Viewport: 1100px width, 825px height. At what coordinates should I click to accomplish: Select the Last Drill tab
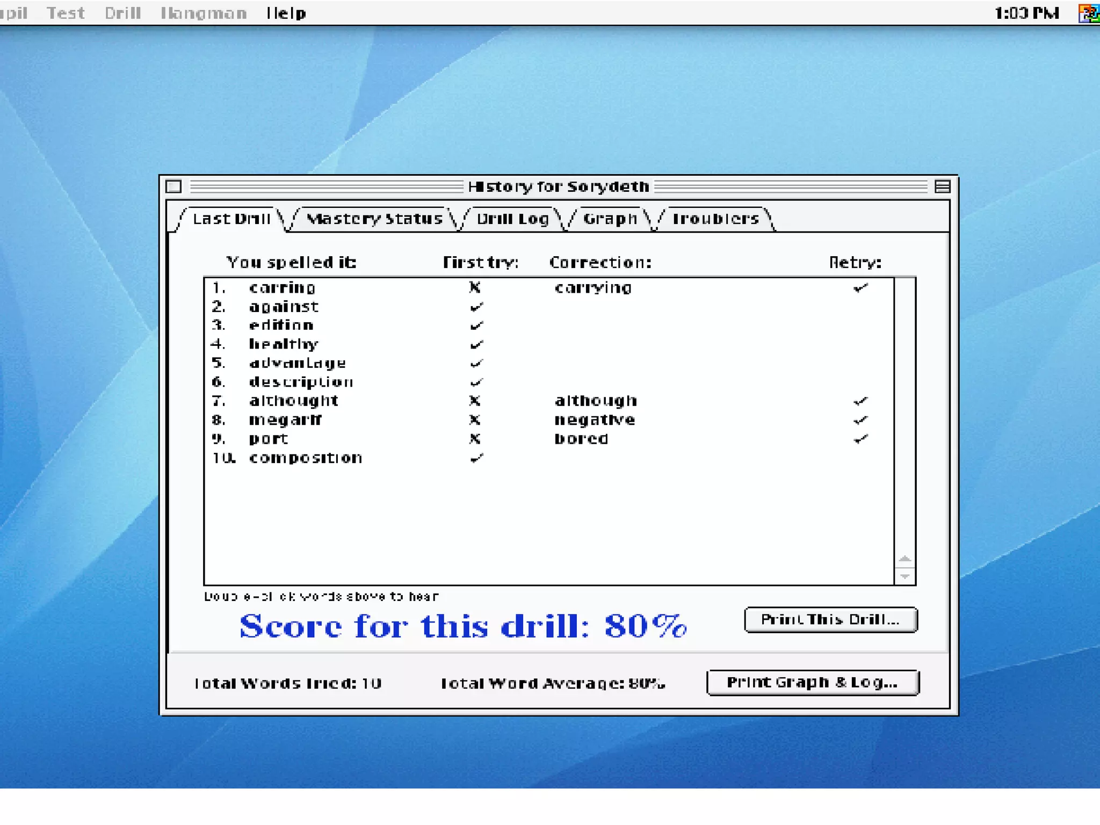pyautogui.click(x=231, y=219)
